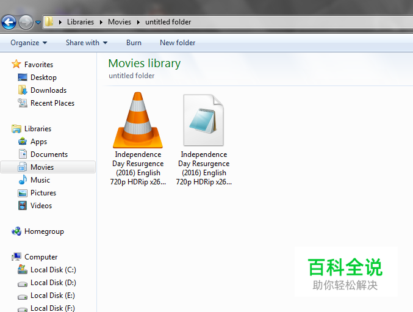Viewport: 413px width, 312px height.
Task: Open Recent Places in the sidebar
Action: (52, 103)
